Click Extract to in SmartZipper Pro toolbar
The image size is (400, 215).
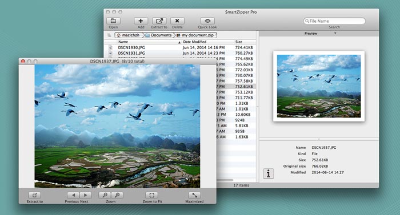pyautogui.click(x=159, y=21)
